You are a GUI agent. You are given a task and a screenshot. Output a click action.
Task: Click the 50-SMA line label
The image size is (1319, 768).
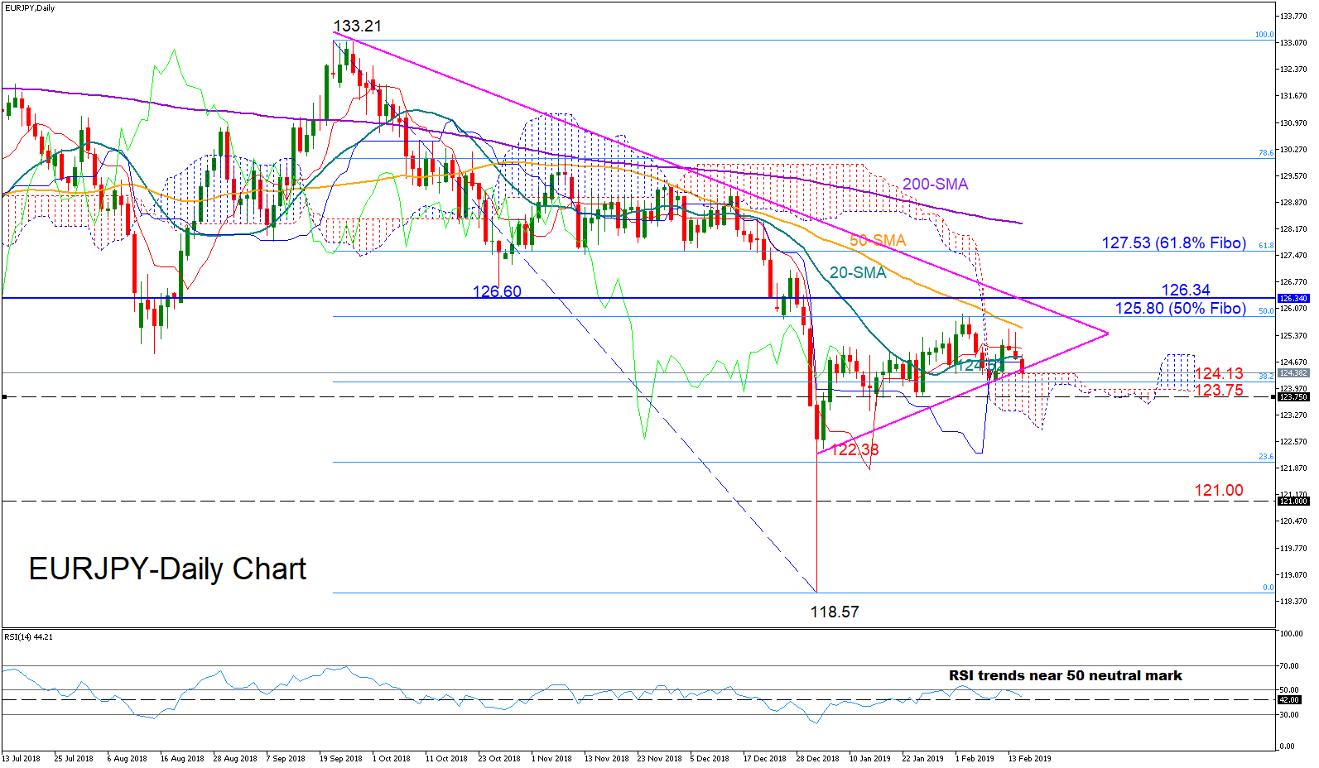[878, 240]
